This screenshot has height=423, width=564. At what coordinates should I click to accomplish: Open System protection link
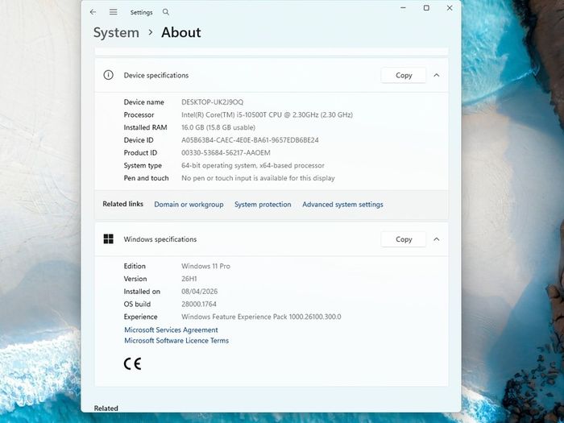263,205
